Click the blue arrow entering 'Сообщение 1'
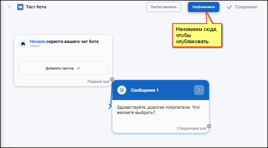Screen dimensions: 268x148 click(110, 106)
